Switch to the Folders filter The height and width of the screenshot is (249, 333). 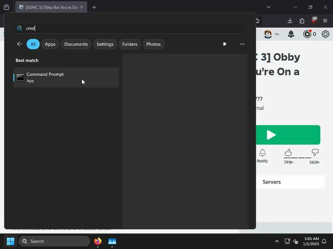[x=130, y=44]
